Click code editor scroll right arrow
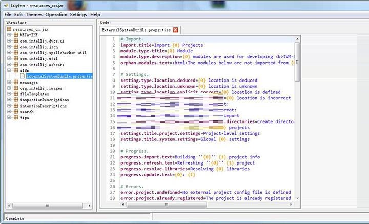This screenshot has width=369, height=224. [291, 205]
